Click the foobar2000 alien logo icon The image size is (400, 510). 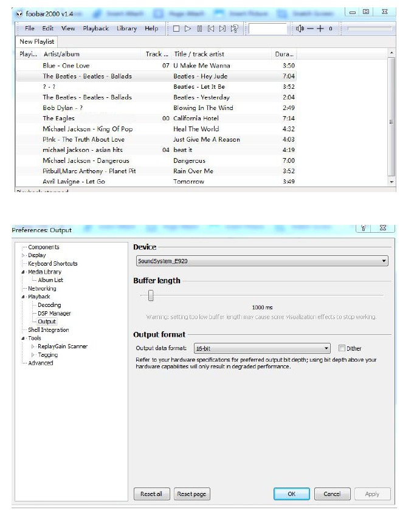pos(19,13)
